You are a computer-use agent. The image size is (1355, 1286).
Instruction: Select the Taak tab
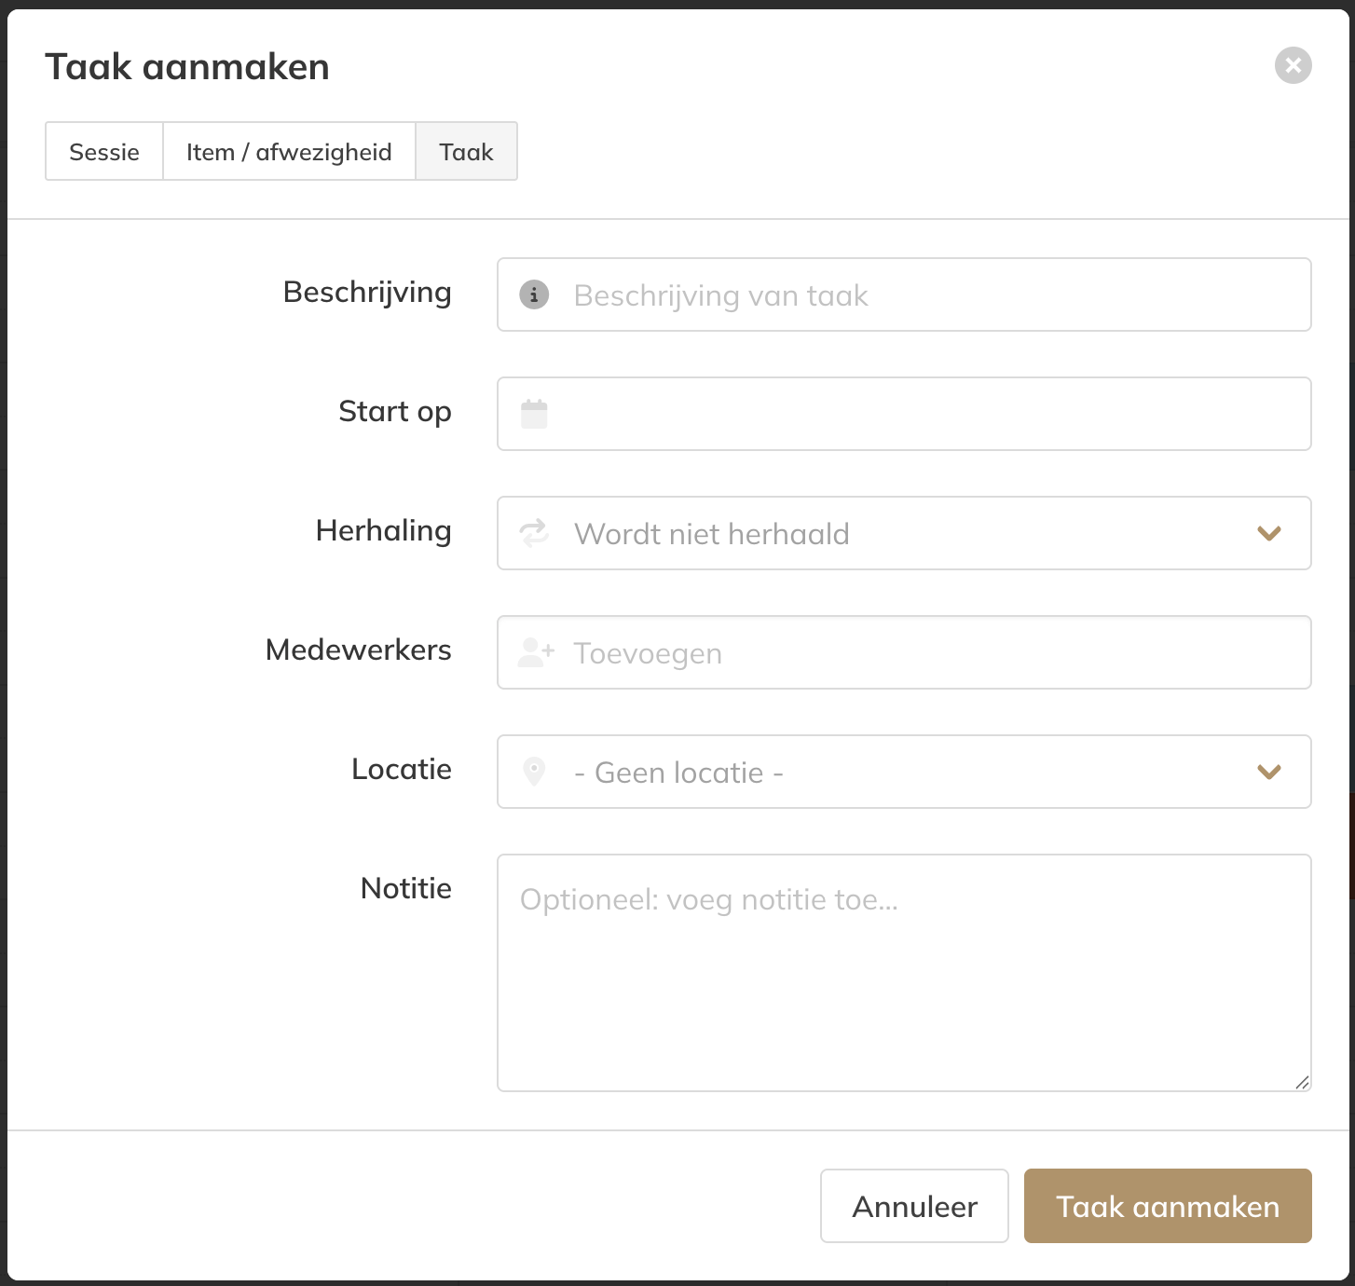click(x=466, y=152)
